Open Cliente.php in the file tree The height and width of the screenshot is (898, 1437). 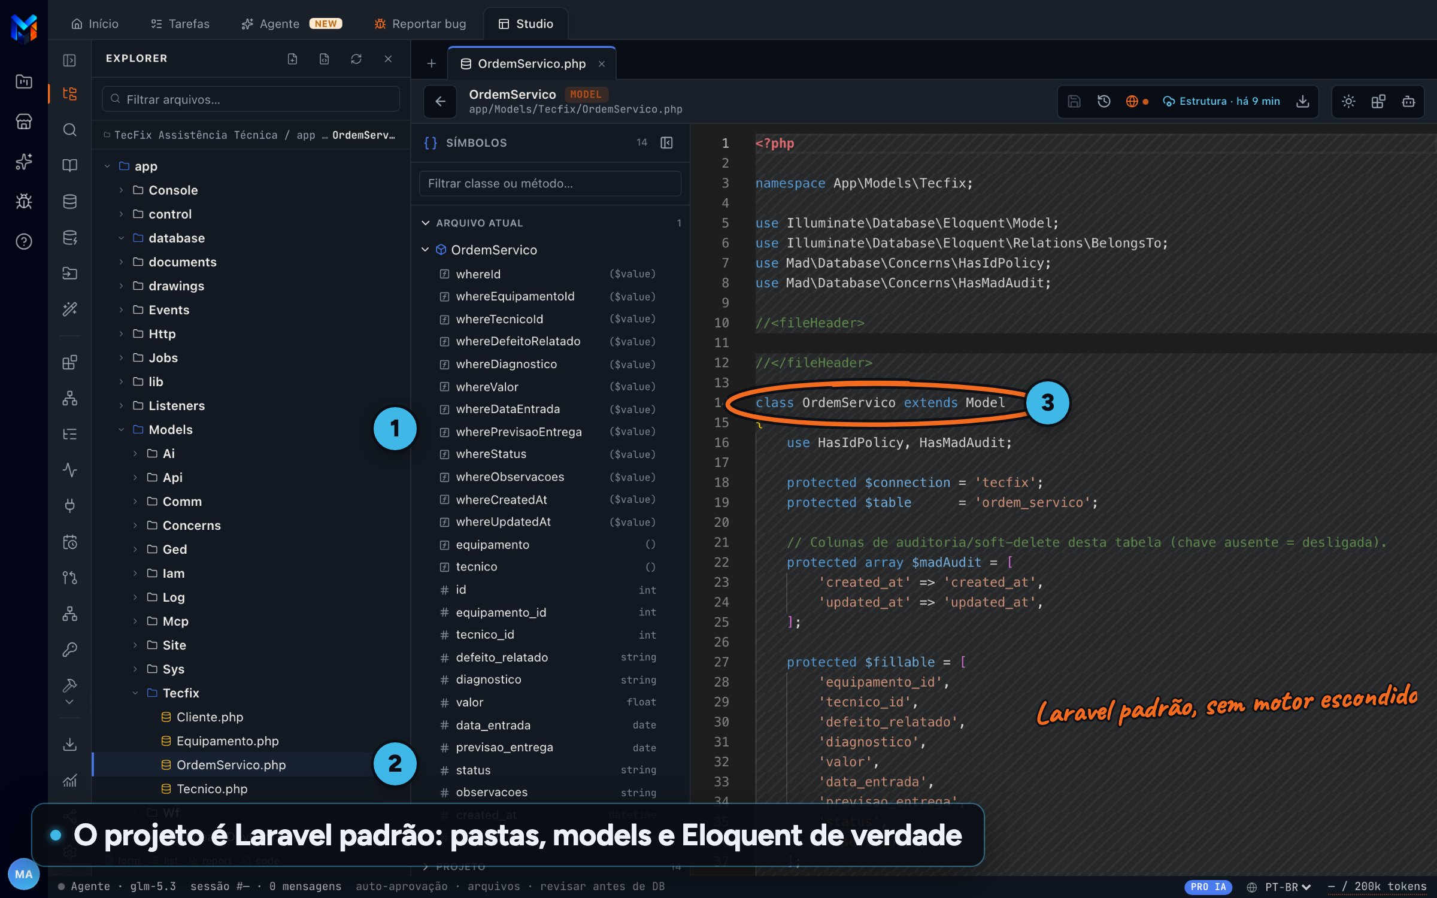[210, 717]
